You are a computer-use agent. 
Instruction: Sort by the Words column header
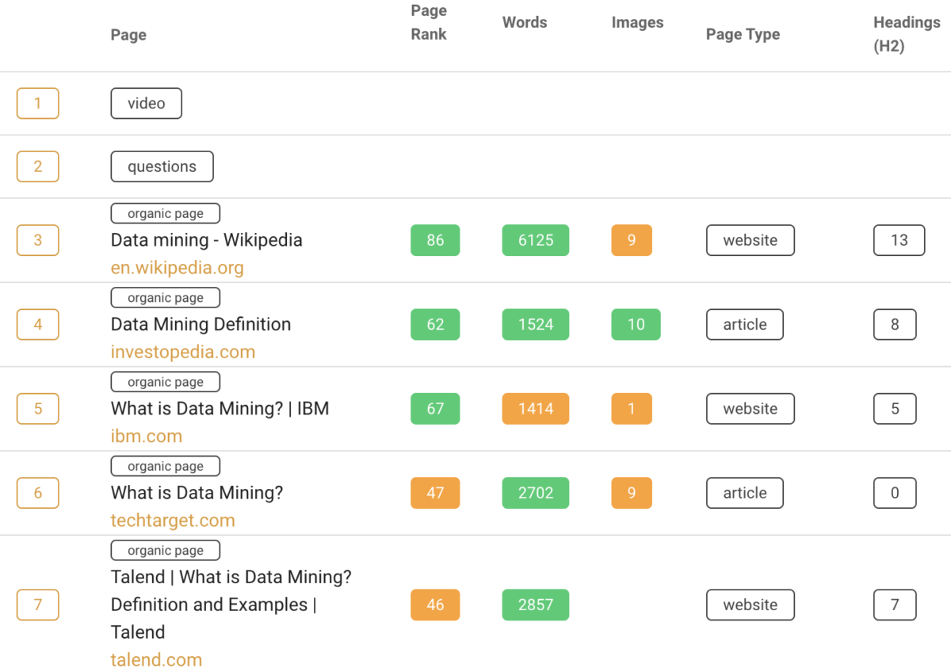pos(525,22)
